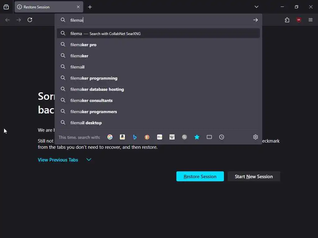Search with the gray magnifier search engine

[x=184, y=137]
